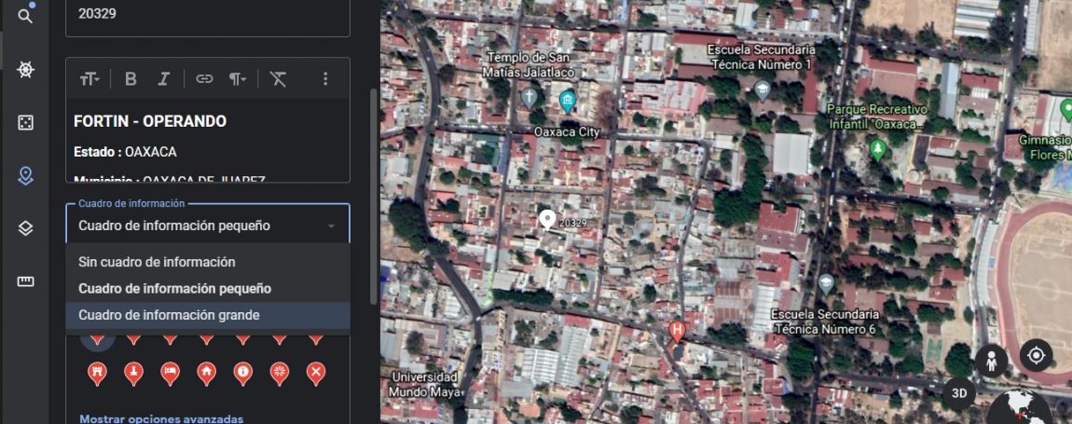Screen dimensions: 1072x424
Task: Click the Templo de San Matías church marker
Action: (x=529, y=97)
